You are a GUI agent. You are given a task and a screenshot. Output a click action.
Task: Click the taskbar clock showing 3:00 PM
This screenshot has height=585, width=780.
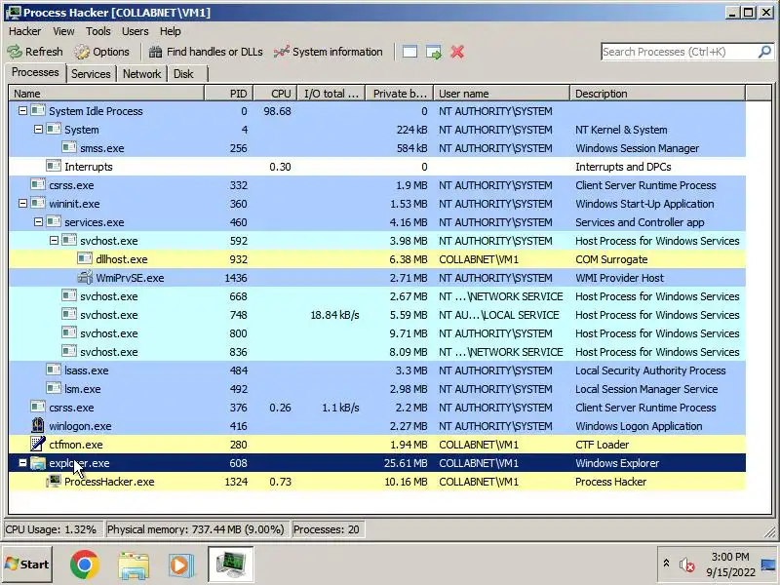coord(730,565)
